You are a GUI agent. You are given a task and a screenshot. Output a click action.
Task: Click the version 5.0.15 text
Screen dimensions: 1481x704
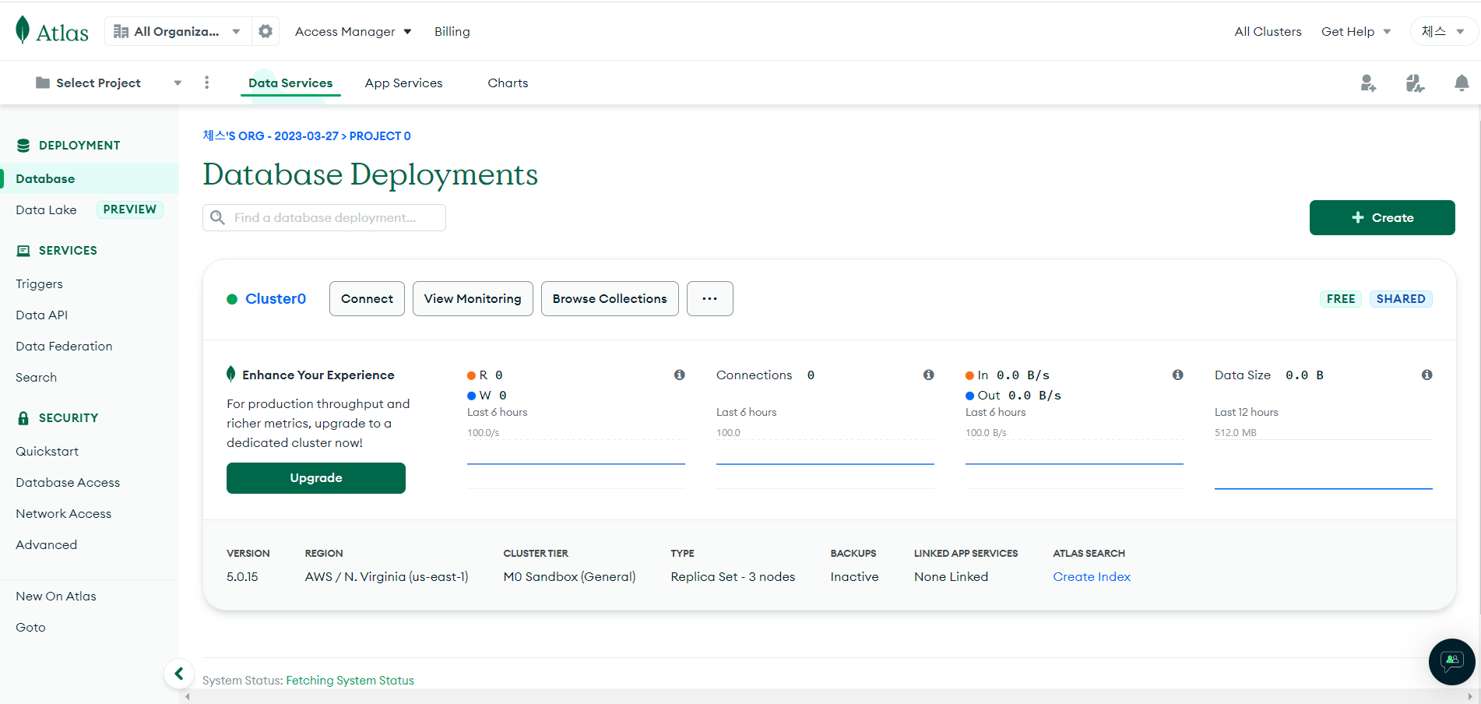[x=242, y=577]
